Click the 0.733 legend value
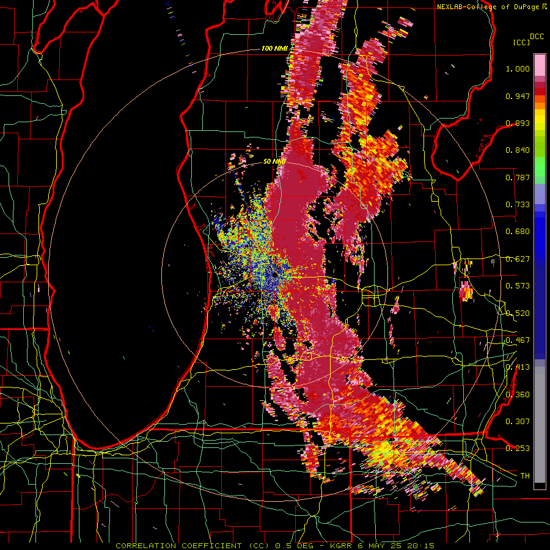550x550 pixels. pyautogui.click(x=518, y=205)
